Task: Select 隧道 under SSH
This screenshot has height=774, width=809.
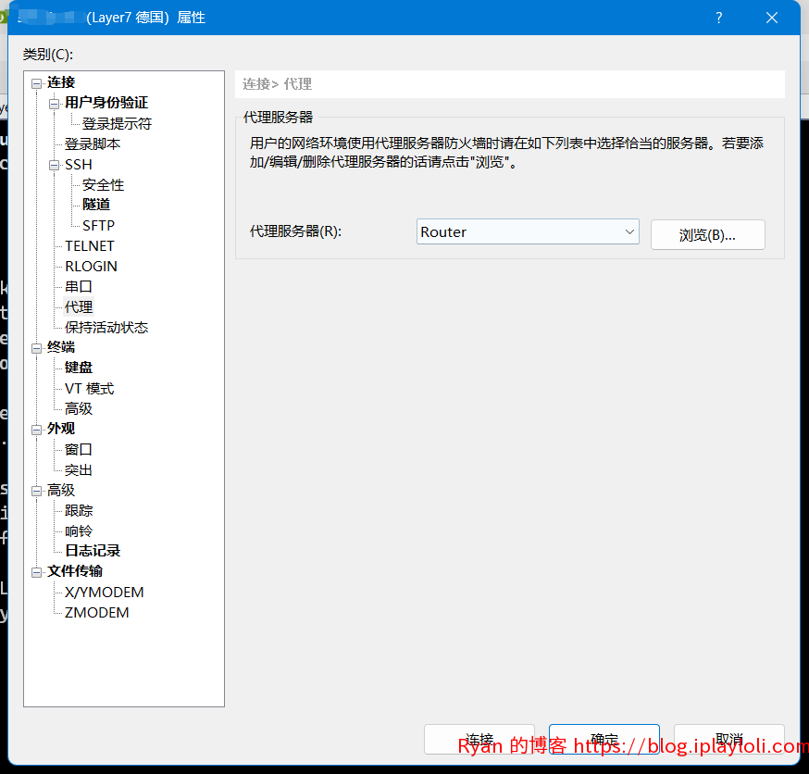Action: (96, 205)
